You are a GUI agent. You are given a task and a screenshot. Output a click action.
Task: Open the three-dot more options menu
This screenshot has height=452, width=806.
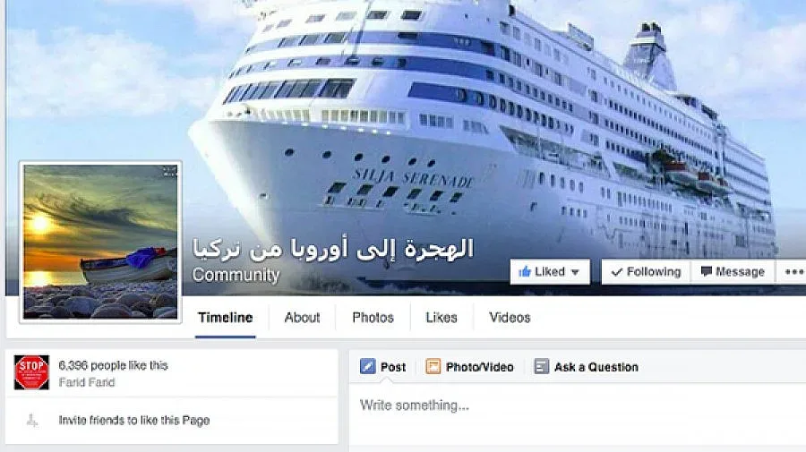[793, 272]
